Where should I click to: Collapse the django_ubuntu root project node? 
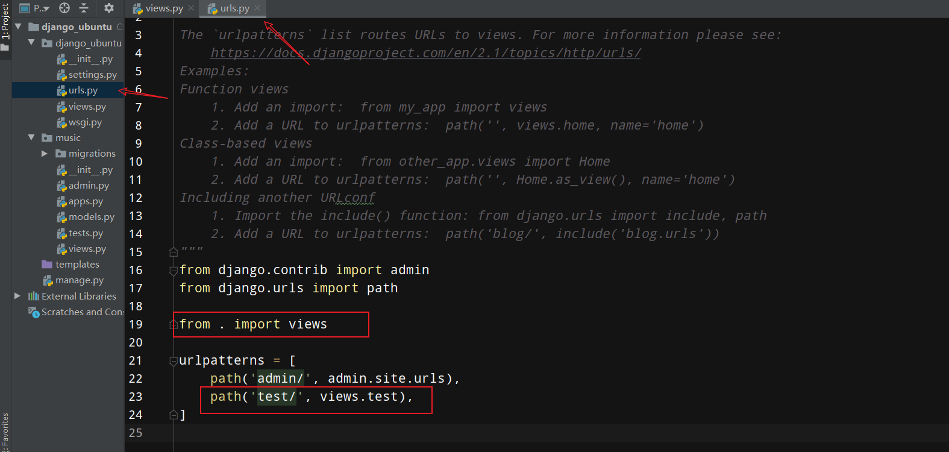click(x=18, y=27)
